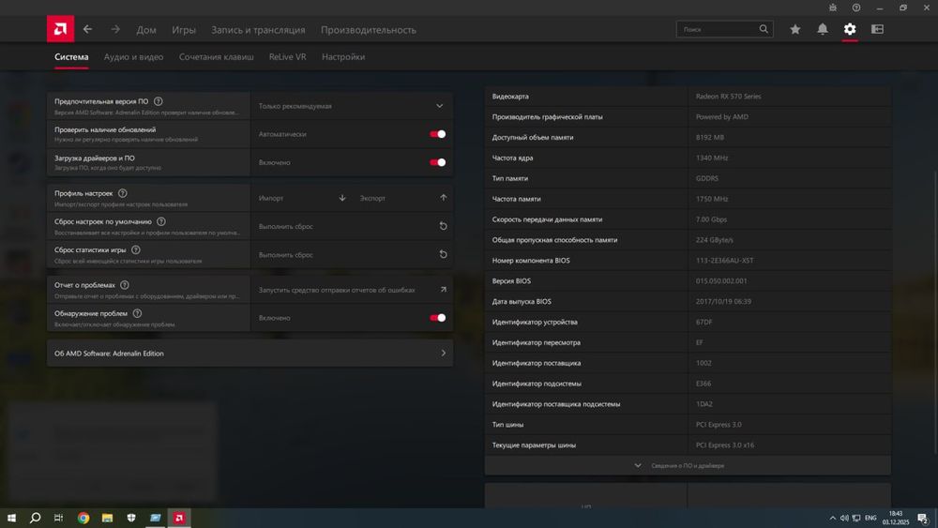Toggle the sidebar panel icon

[x=877, y=29]
